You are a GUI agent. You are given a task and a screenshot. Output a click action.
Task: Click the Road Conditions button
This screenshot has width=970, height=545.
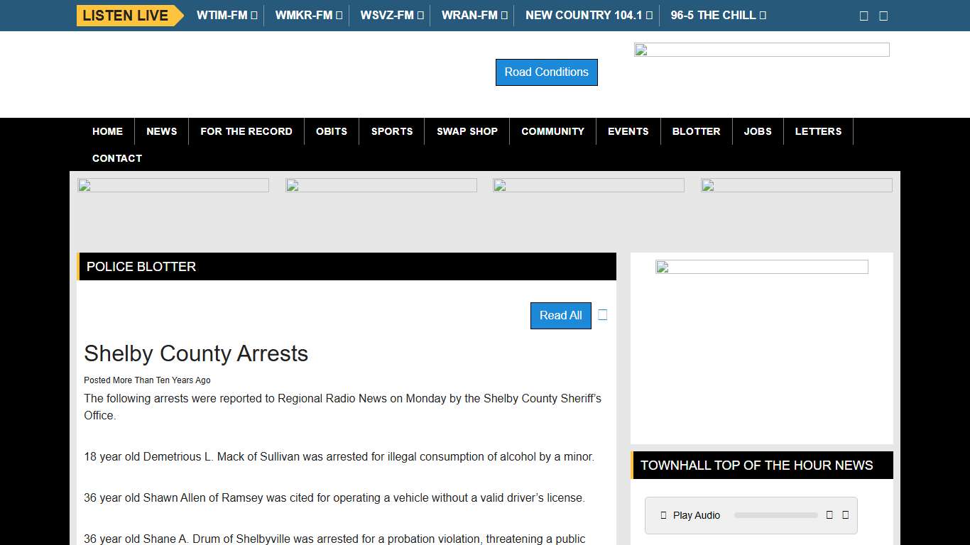(x=546, y=72)
